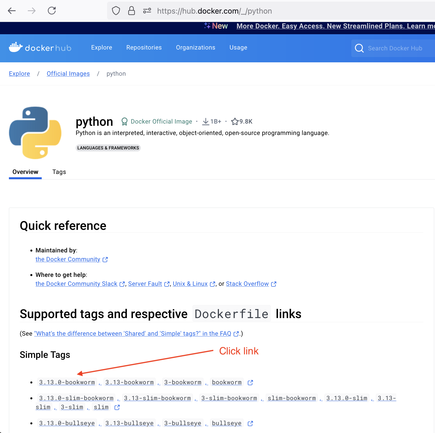Viewport: 435px width, 433px height.
Task: Click the Docker Official Image badge icon
Action: tap(125, 122)
